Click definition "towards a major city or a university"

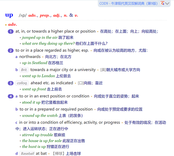click(63, 70)
